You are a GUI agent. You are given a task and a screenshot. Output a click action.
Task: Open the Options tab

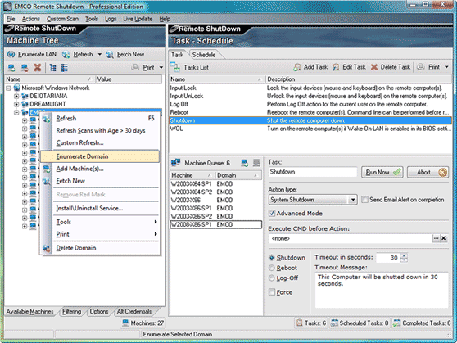pos(99,312)
